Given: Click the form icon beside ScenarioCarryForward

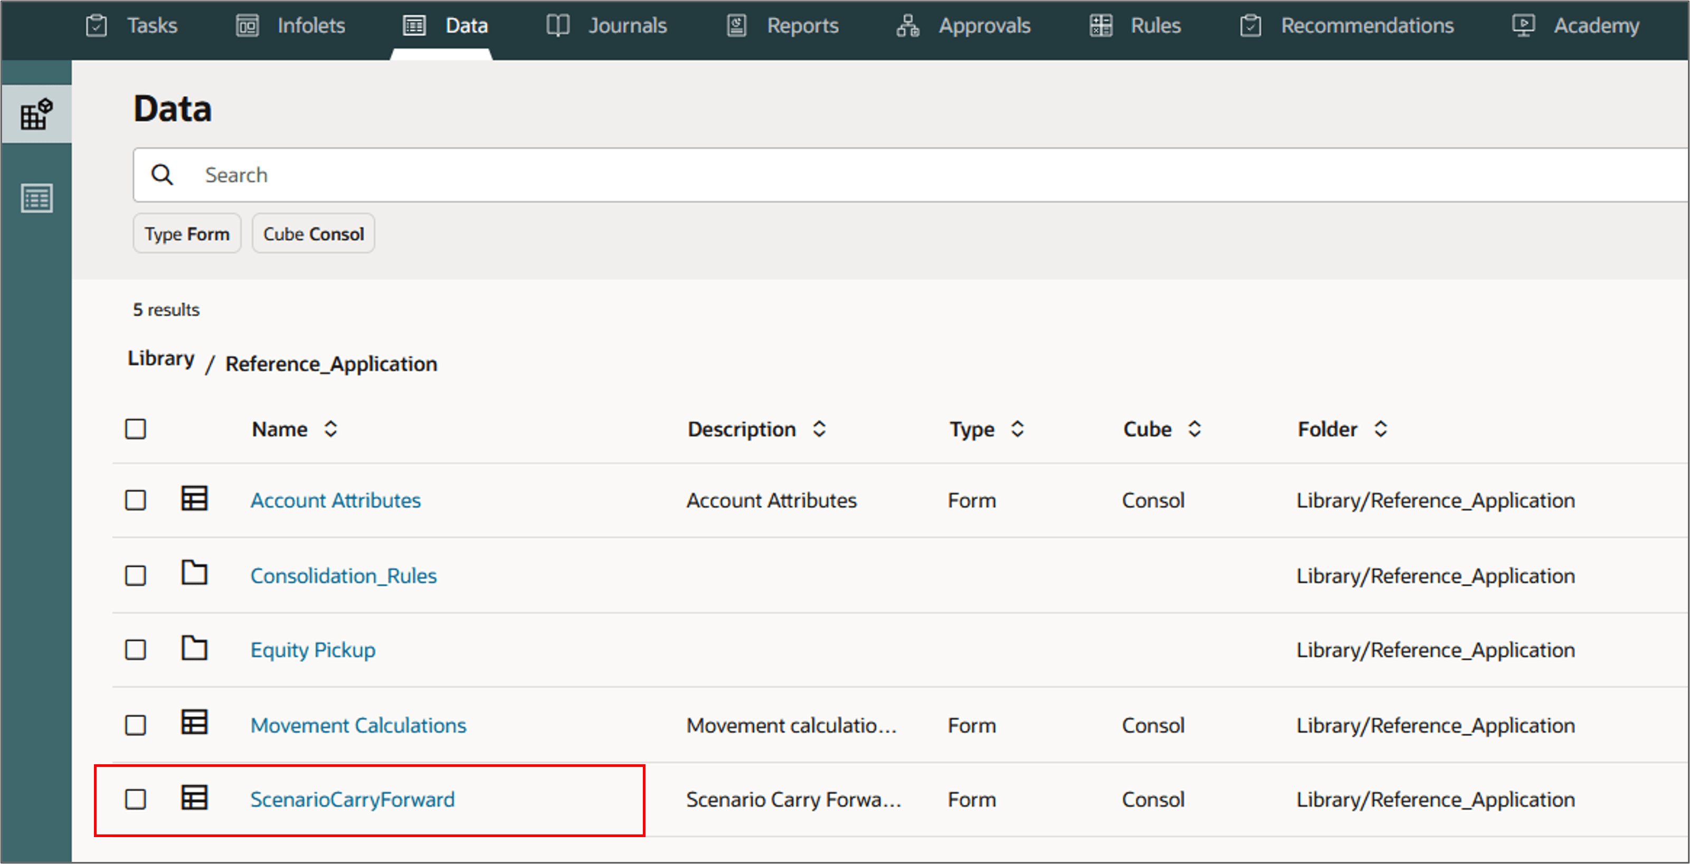Looking at the screenshot, I should pyautogui.click(x=194, y=797).
